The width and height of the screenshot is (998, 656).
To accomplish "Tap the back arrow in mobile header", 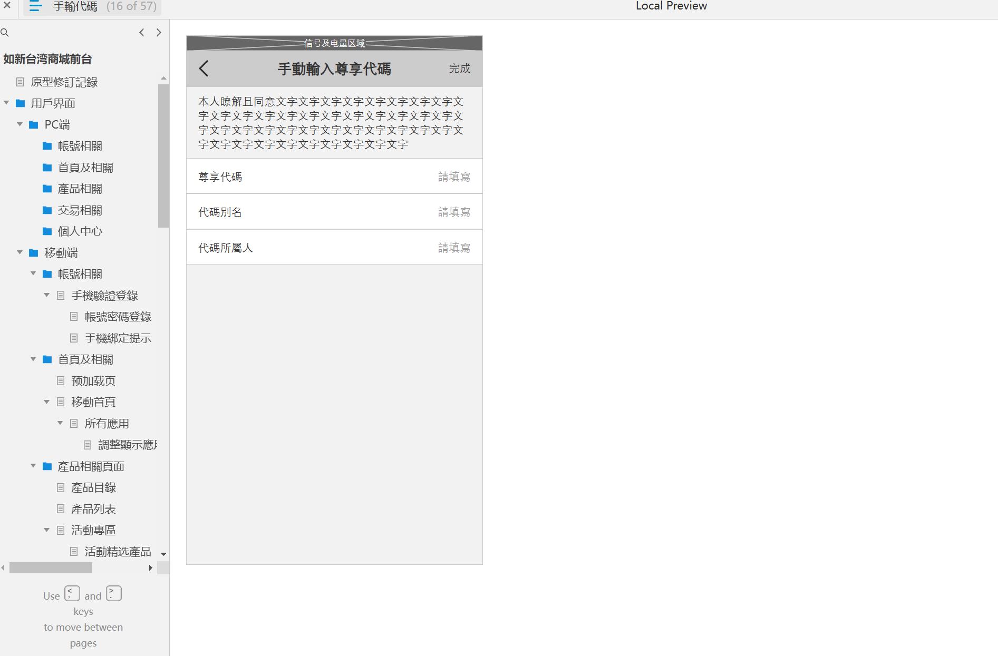I will pos(204,68).
